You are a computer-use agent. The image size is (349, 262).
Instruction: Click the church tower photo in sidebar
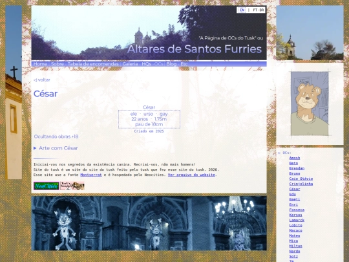coord(310,33)
